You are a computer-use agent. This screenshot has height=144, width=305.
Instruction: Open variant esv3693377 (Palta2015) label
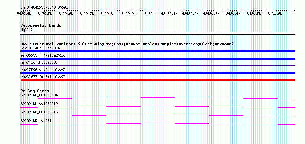43,55
